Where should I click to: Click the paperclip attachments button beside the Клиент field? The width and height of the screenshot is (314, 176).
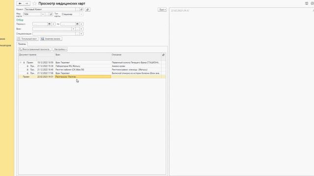click(87, 9)
